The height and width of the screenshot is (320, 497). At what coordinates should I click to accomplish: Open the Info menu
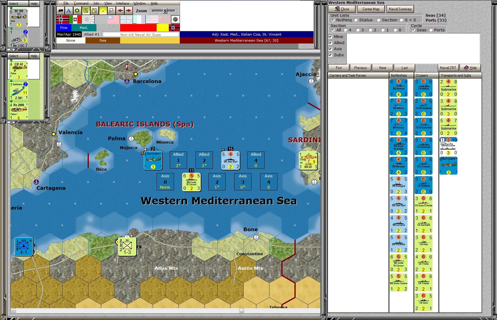point(96,3)
